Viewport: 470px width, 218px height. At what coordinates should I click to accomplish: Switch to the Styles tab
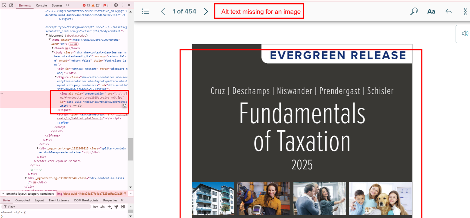[6, 200]
